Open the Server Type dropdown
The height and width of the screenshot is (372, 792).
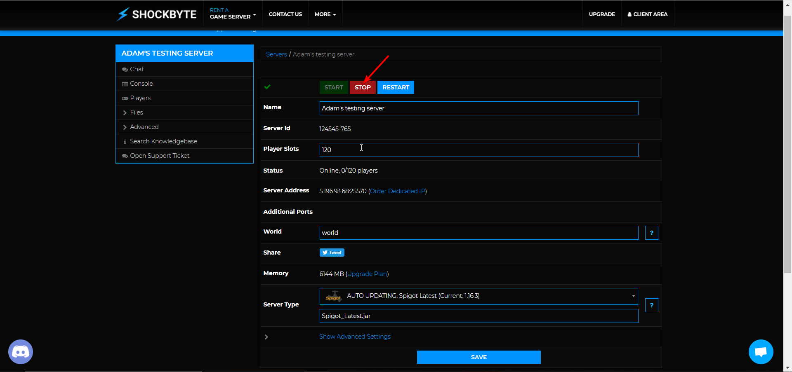(x=478, y=296)
